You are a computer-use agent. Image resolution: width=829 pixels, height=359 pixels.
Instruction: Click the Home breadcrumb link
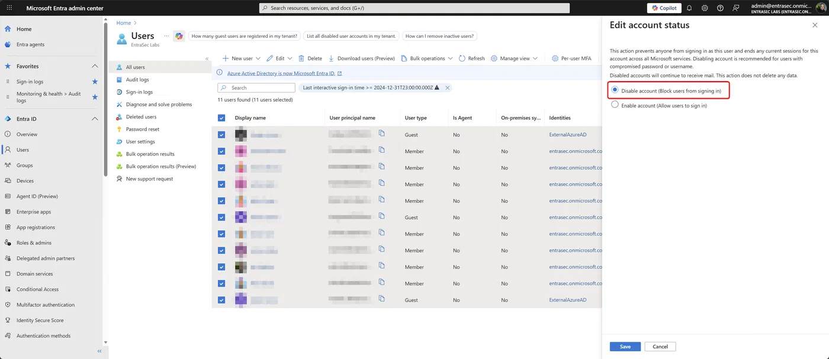pyautogui.click(x=124, y=23)
